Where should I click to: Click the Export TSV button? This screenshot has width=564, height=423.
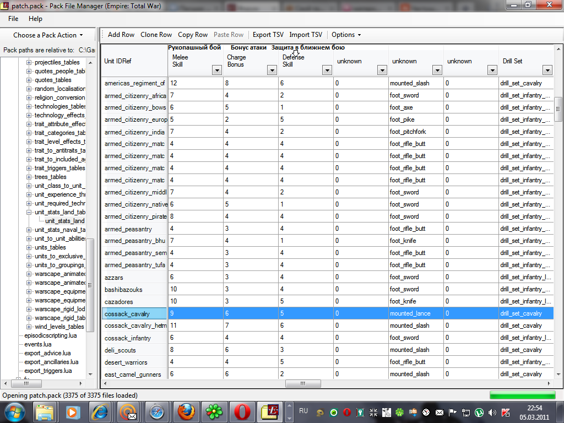[x=268, y=35]
